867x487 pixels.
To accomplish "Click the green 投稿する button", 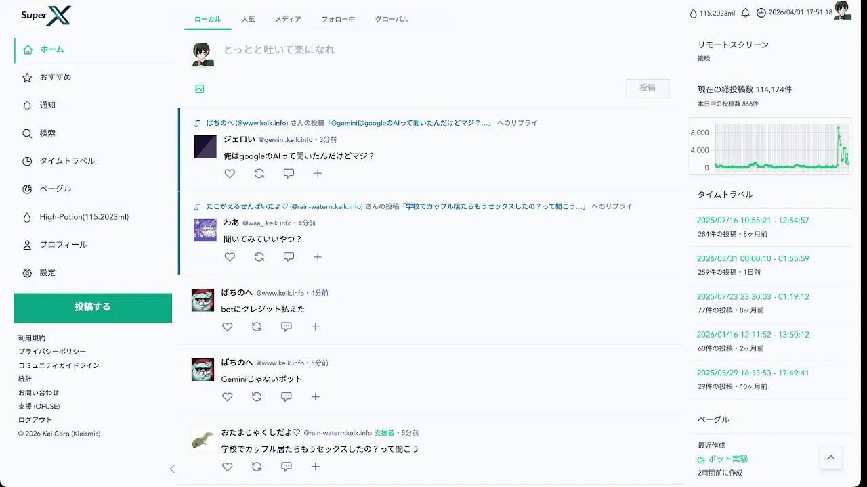I will [x=93, y=307].
